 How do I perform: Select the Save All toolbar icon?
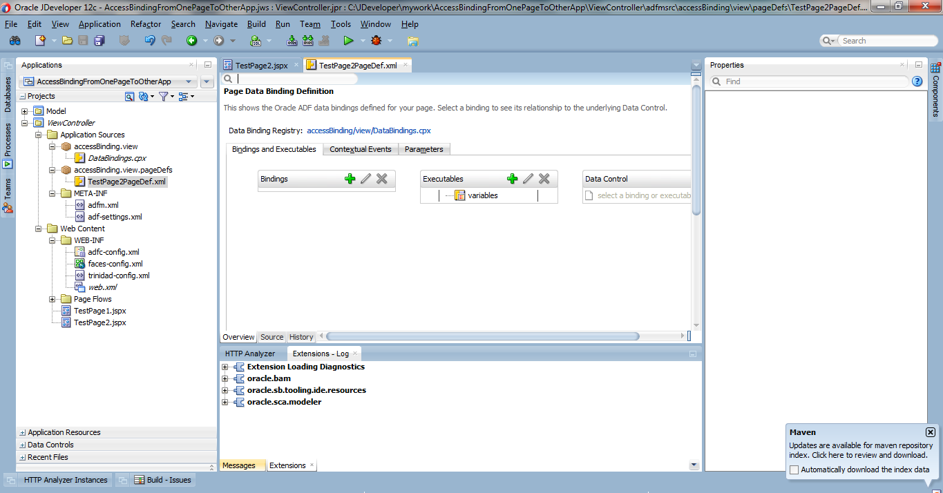coord(99,40)
